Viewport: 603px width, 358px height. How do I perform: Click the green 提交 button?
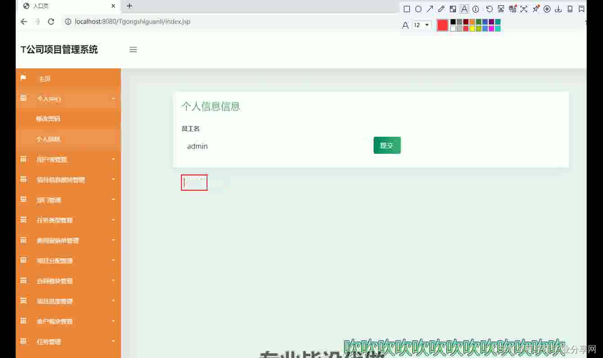coord(387,145)
